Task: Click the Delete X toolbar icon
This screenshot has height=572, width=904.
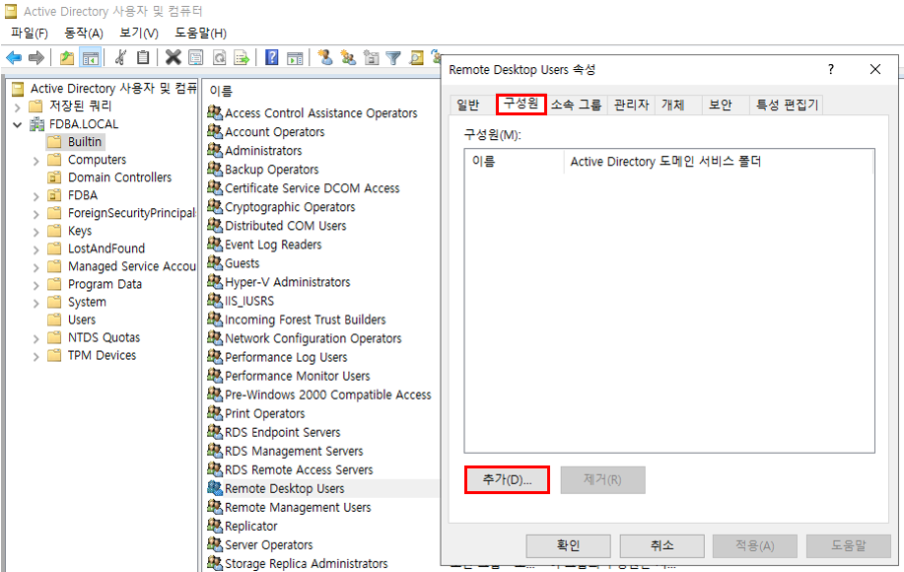Action: [x=173, y=57]
